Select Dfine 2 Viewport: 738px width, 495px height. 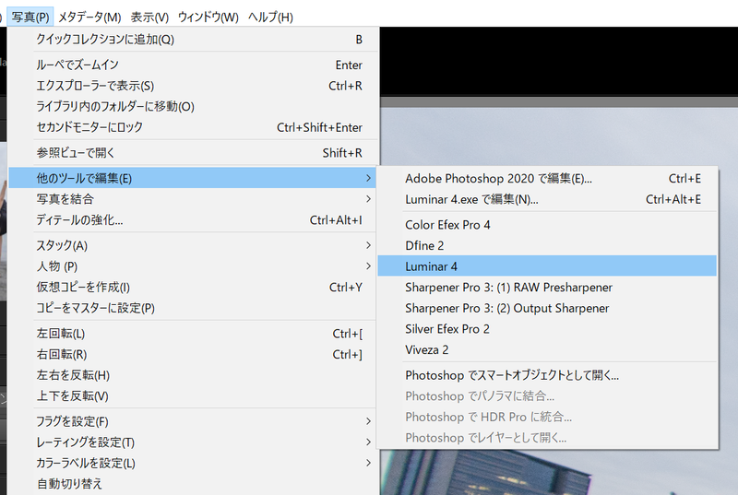point(547,245)
